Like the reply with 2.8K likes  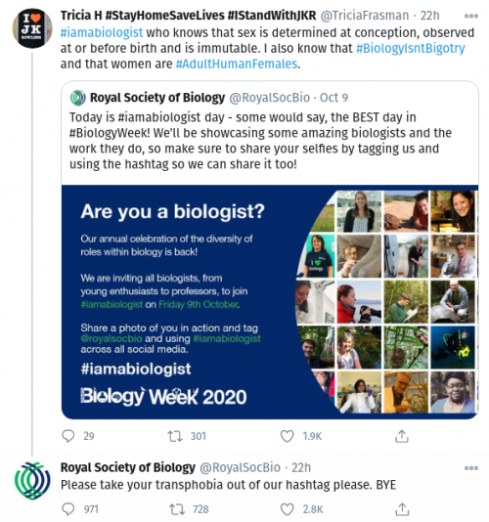pyautogui.click(x=287, y=509)
